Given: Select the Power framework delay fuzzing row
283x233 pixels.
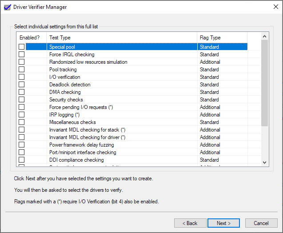Looking at the screenshot, I should (x=82, y=145).
